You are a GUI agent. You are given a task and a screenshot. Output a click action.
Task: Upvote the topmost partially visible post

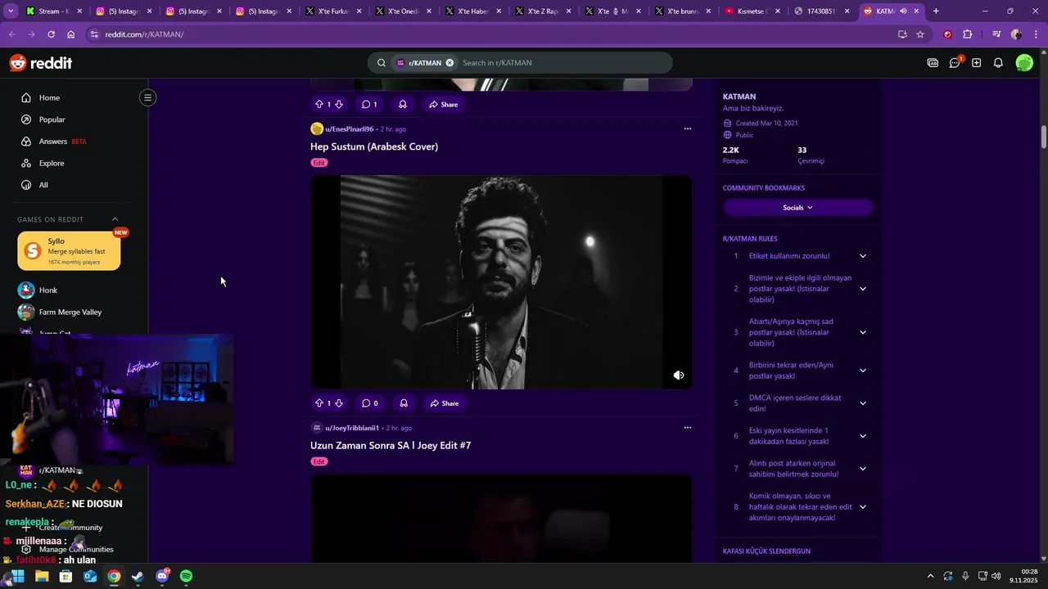(319, 105)
